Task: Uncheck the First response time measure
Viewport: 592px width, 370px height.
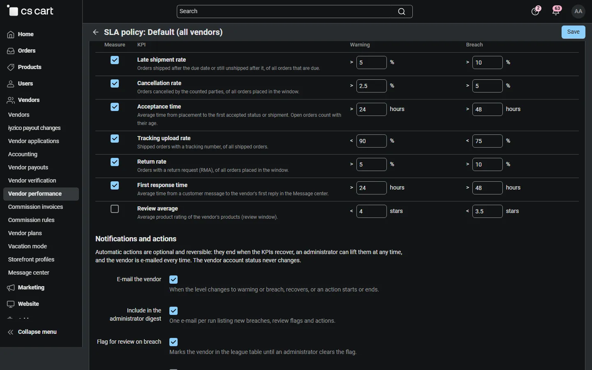Action: (x=115, y=185)
